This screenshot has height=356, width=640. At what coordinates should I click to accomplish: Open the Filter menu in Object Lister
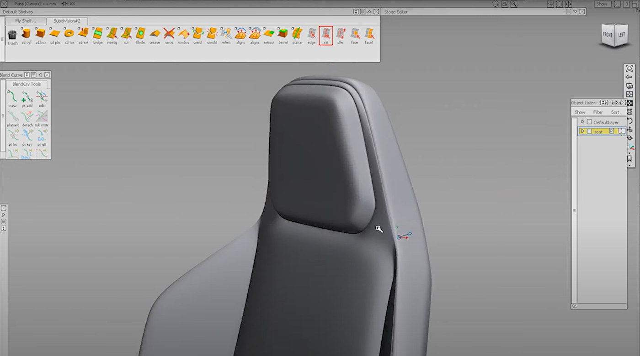598,112
